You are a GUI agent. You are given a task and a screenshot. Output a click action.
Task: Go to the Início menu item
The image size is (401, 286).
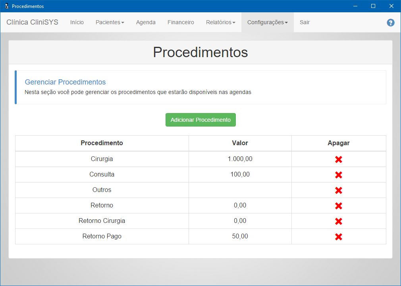coord(77,23)
